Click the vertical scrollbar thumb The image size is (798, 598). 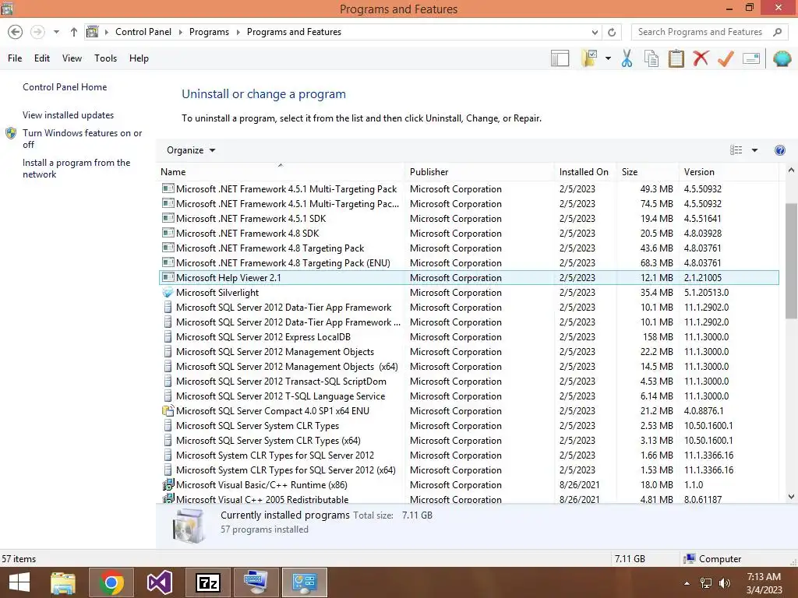pos(791,262)
